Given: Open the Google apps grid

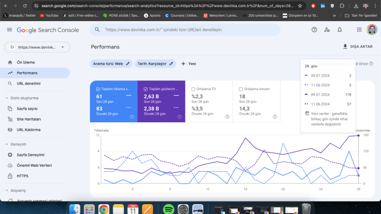Looking at the screenshot, I should coord(359,29).
